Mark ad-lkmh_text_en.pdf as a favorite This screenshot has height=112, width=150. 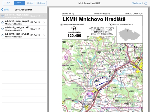click(2, 35)
